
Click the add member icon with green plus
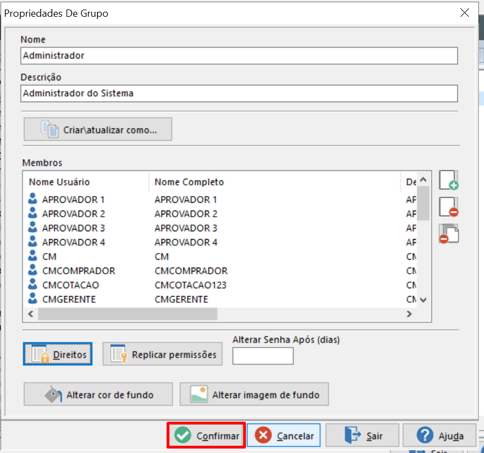coord(449,180)
